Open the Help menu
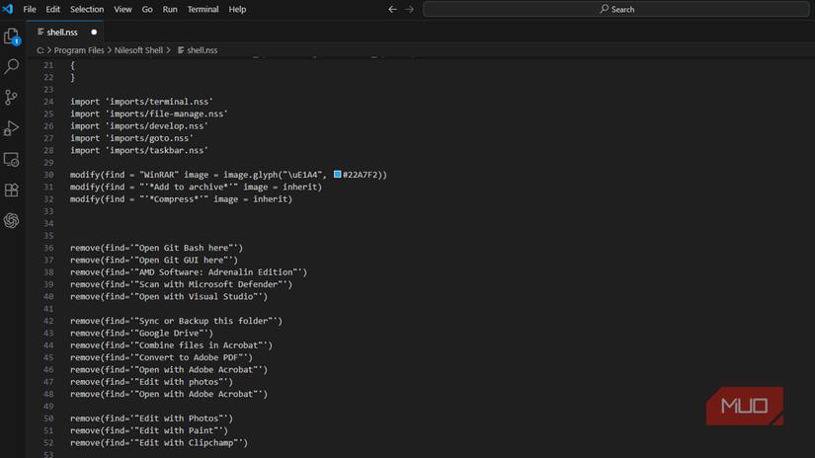815x458 pixels. tap(237, 9)
